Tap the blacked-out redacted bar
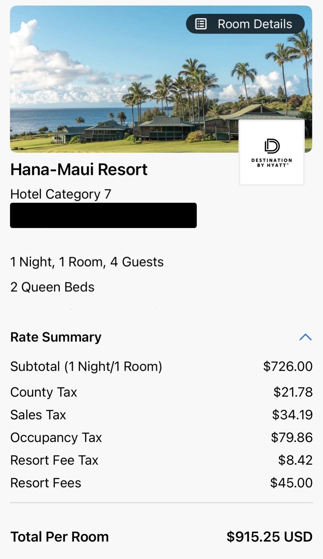 tap(103, 215)
